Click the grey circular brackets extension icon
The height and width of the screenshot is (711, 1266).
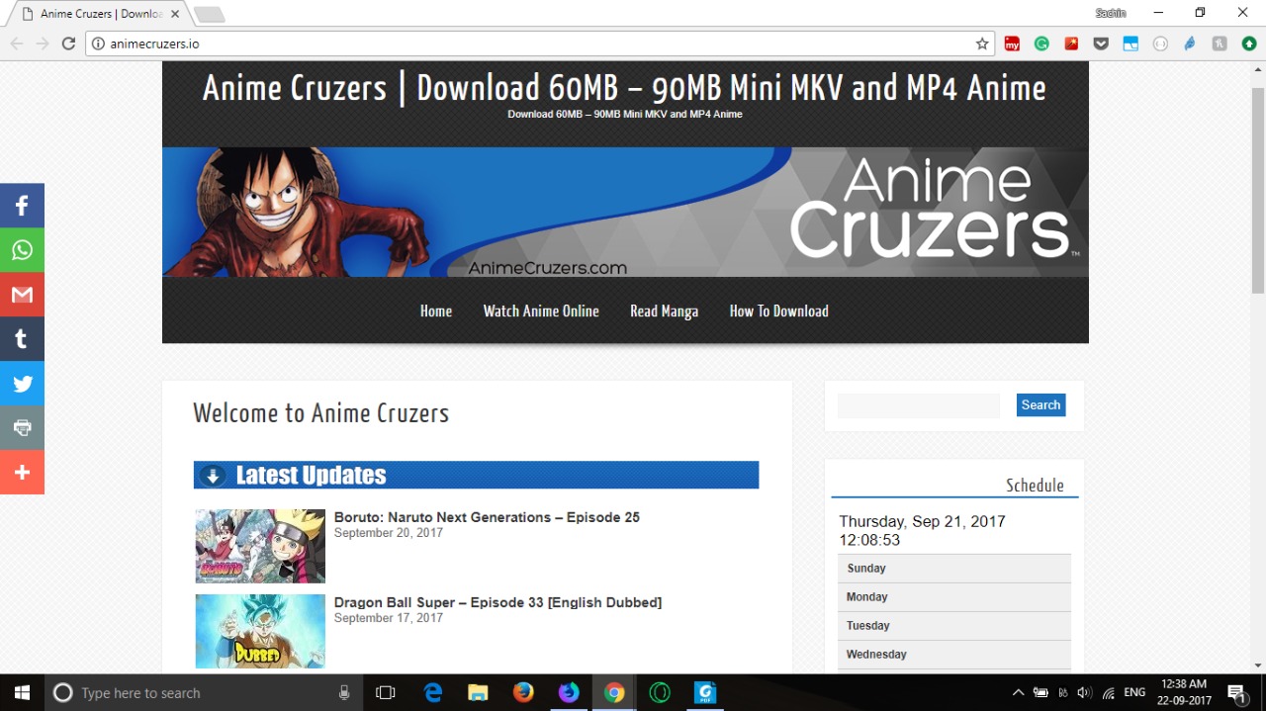[1160, 44]
